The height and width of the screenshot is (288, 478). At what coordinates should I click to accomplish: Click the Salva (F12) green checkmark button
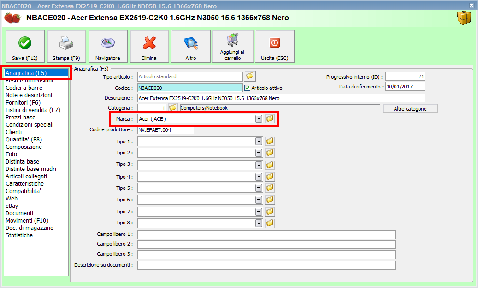point(25,47)
